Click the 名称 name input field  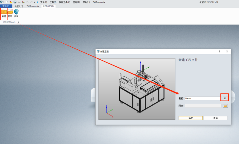tap(203, 98)
